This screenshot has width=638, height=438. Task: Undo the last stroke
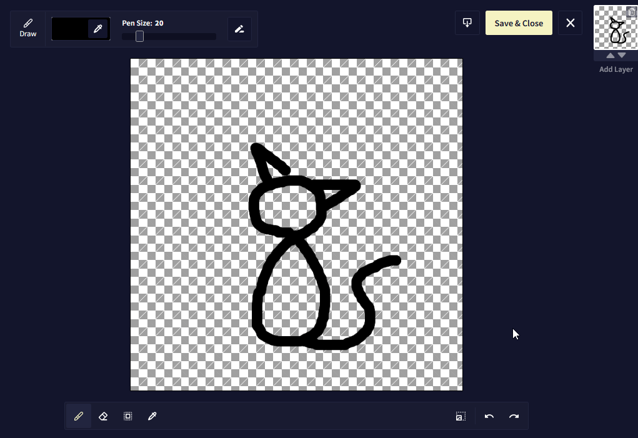click(x=489, y=416)
